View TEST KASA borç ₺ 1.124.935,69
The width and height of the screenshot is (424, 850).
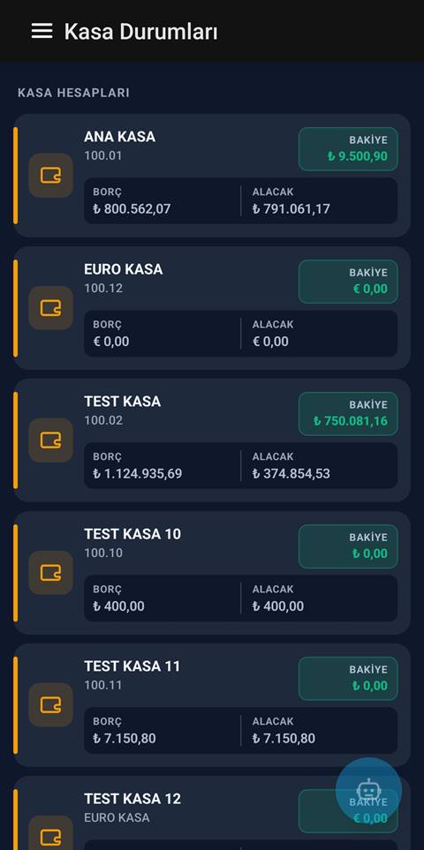point(137,473)
